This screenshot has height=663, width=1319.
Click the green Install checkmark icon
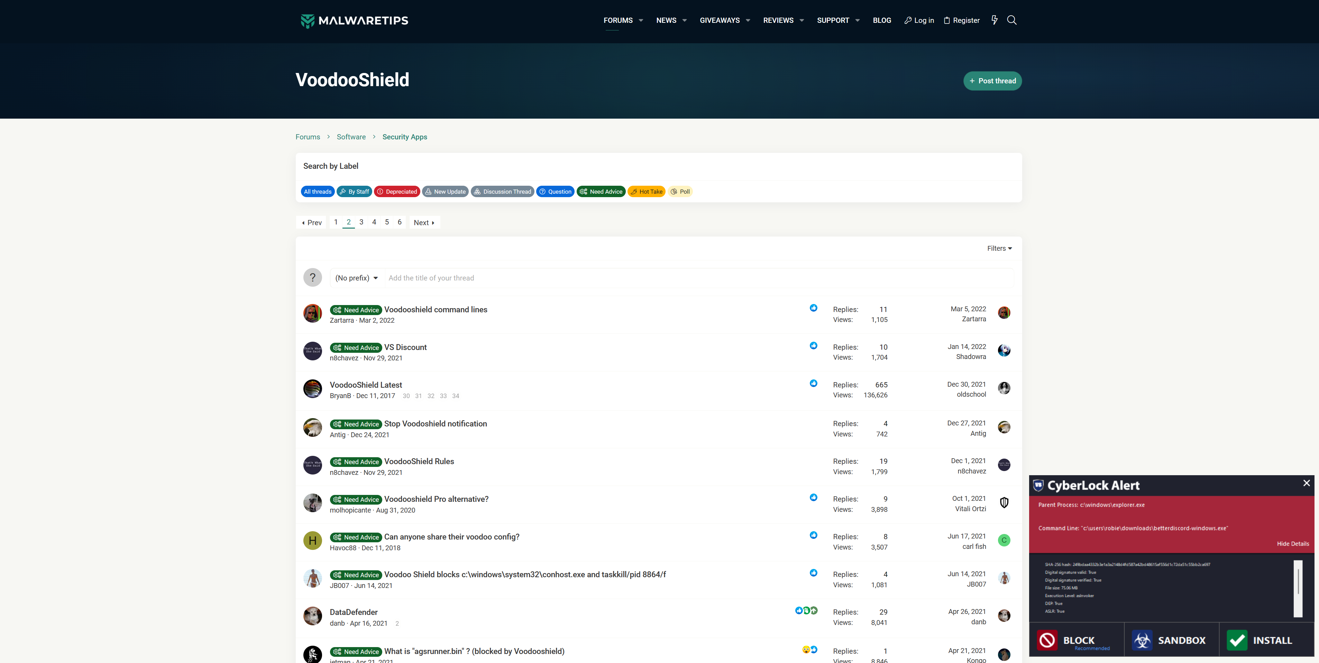[x=1237, y=640]
